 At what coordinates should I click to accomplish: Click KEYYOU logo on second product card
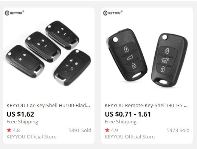coord(113,13)
